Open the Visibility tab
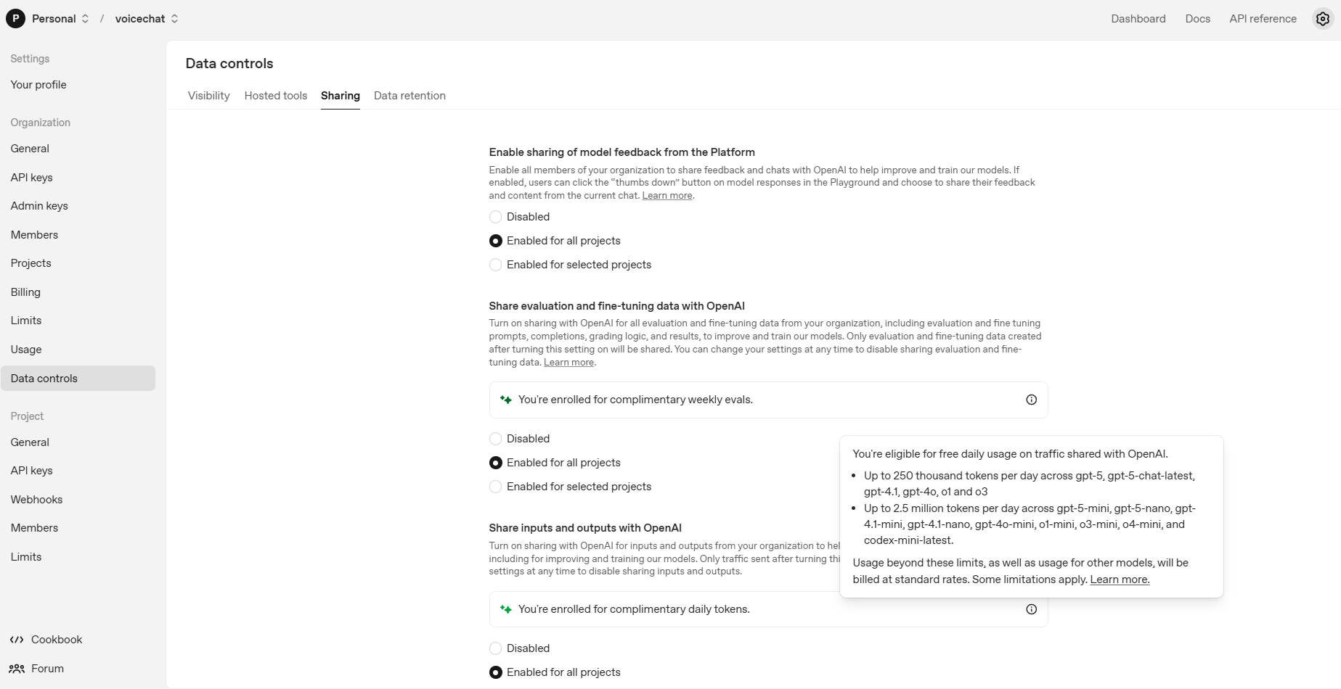The width and height of the screenshot is (1341, 689). 208,96
